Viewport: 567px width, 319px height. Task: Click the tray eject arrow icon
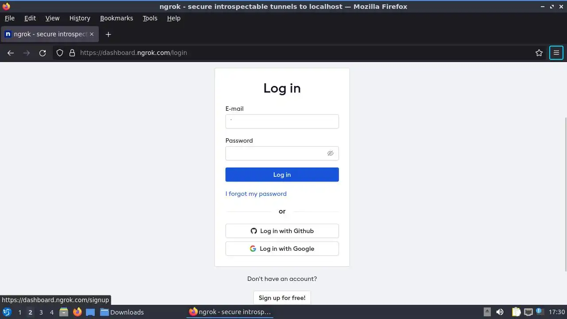click(487, 312)
